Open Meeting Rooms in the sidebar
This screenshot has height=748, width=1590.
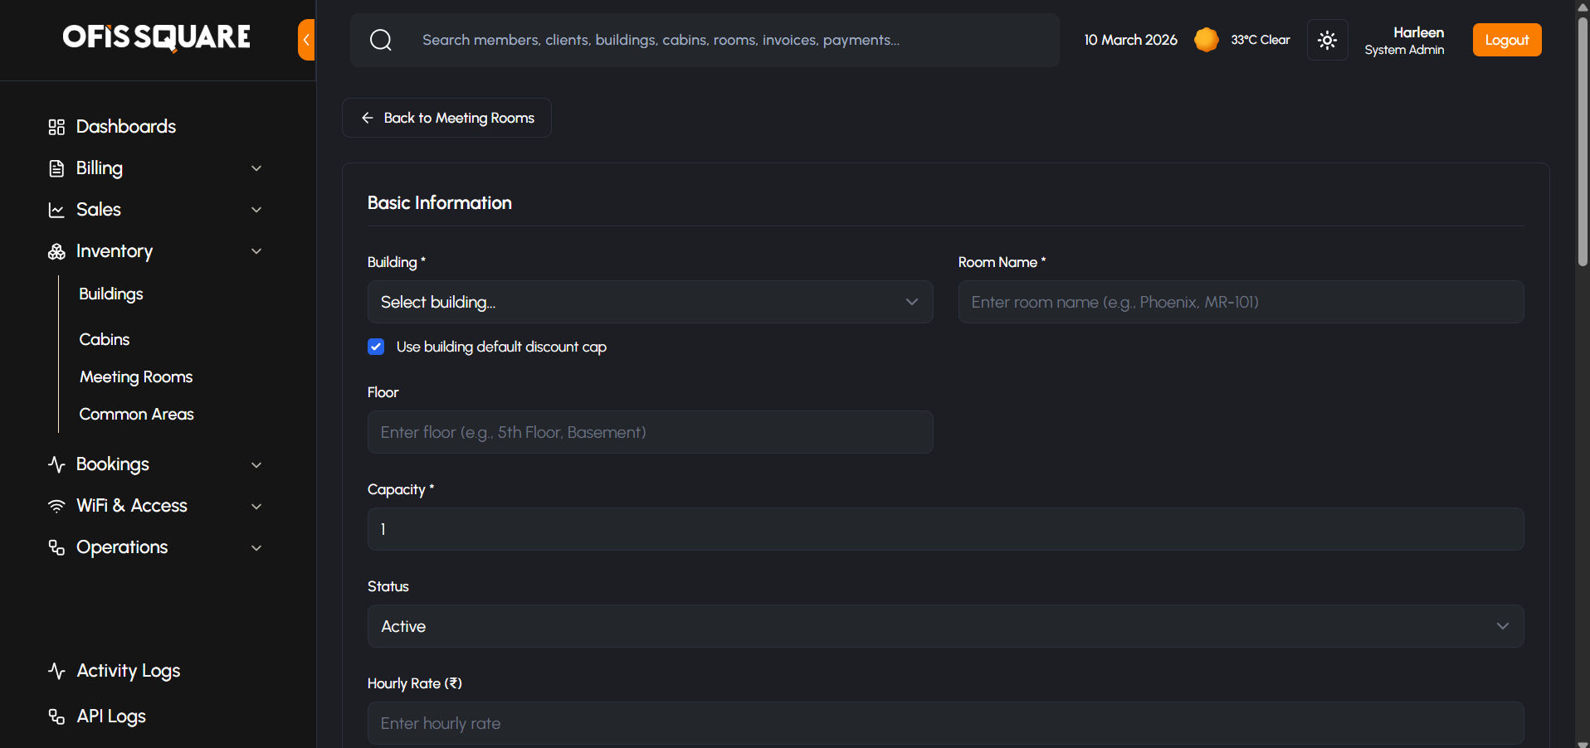(136, 377)
